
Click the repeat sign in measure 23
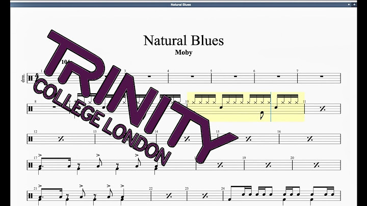pyautogui.click(x=205, y=196)
